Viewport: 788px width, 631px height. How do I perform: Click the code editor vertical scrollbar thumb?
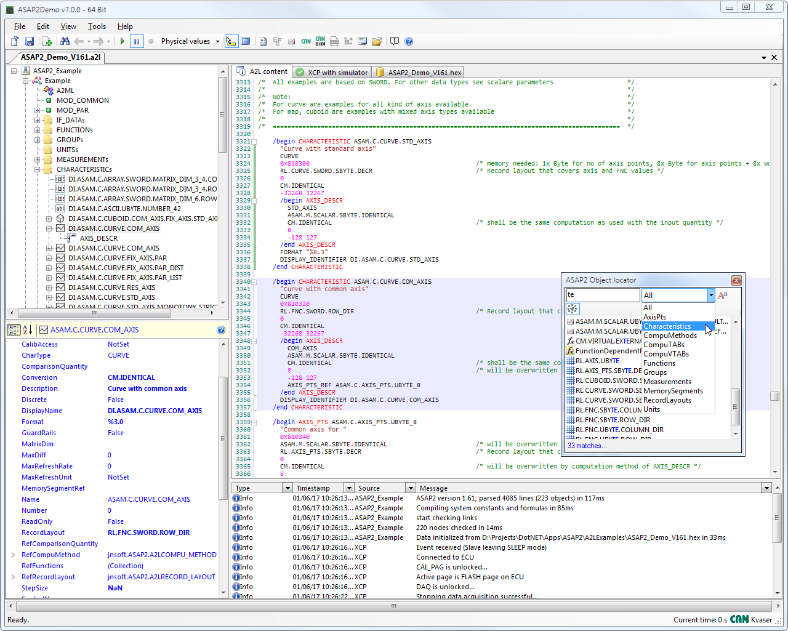[x=774, y=396]
